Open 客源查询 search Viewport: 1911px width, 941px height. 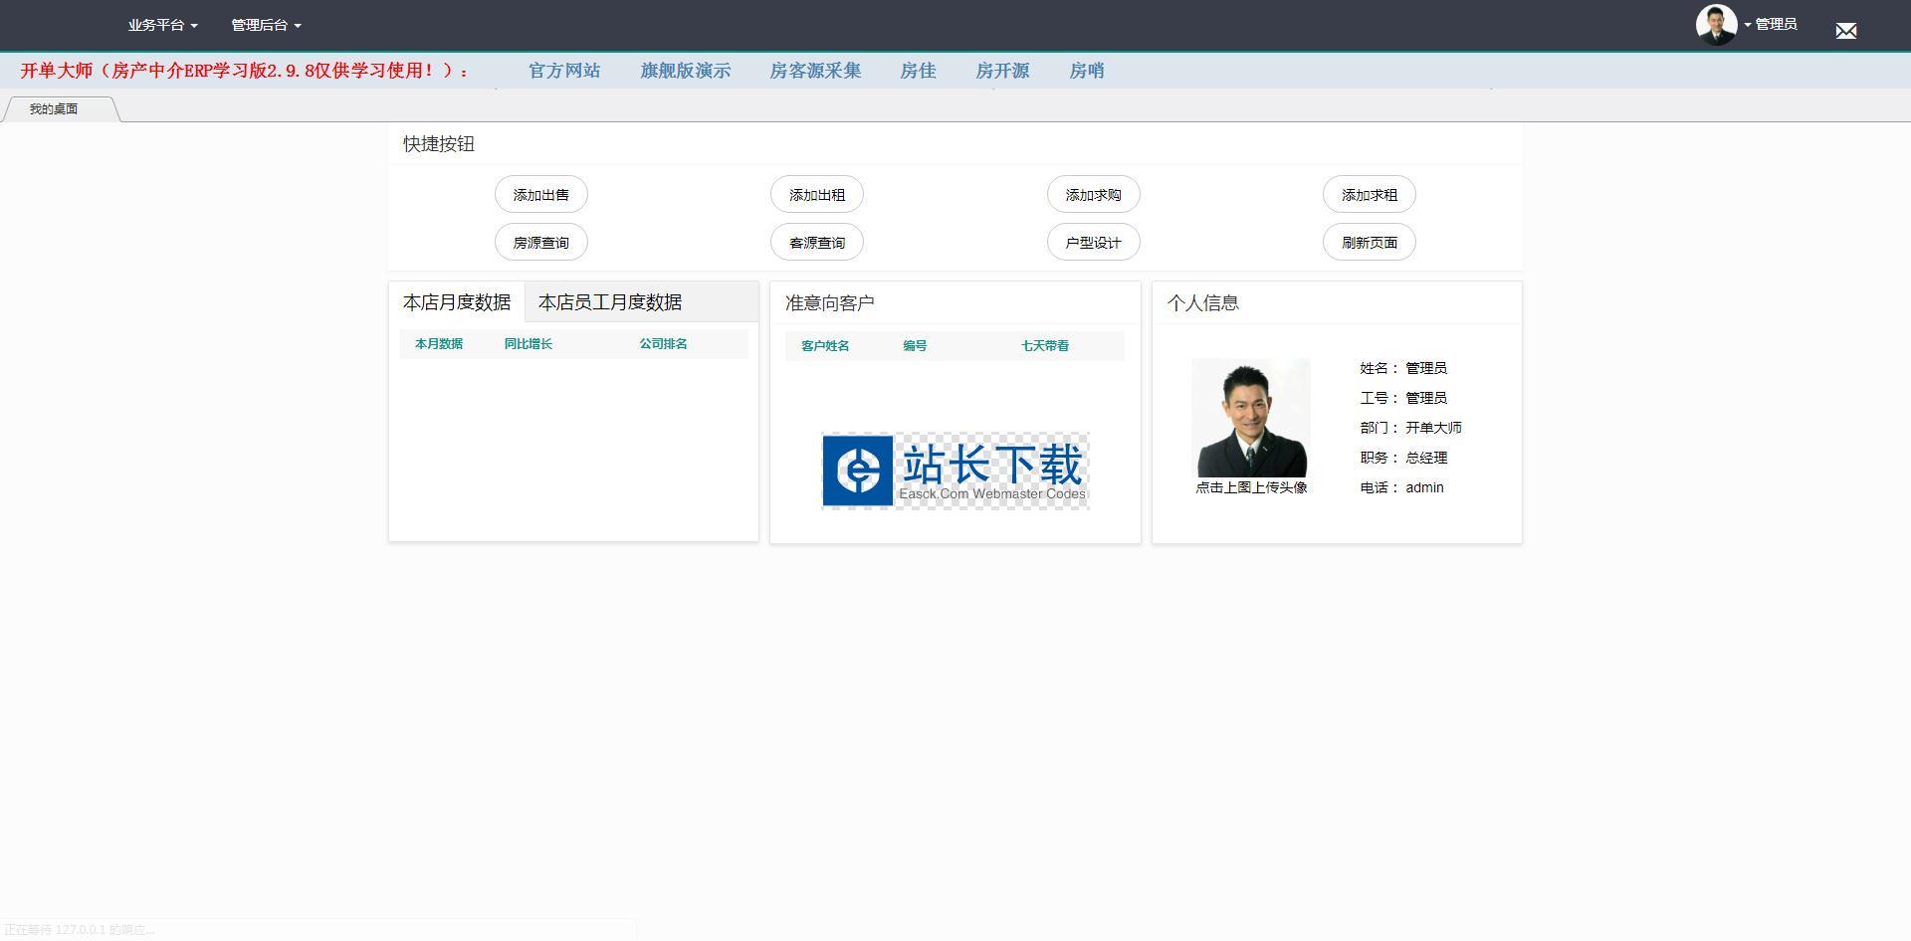[x=817, y=243]
